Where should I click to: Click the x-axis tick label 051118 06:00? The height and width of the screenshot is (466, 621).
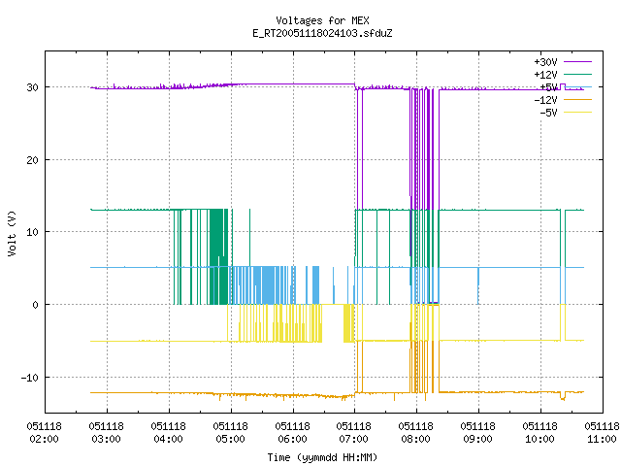pyautogui.click(x=292, y=432)
